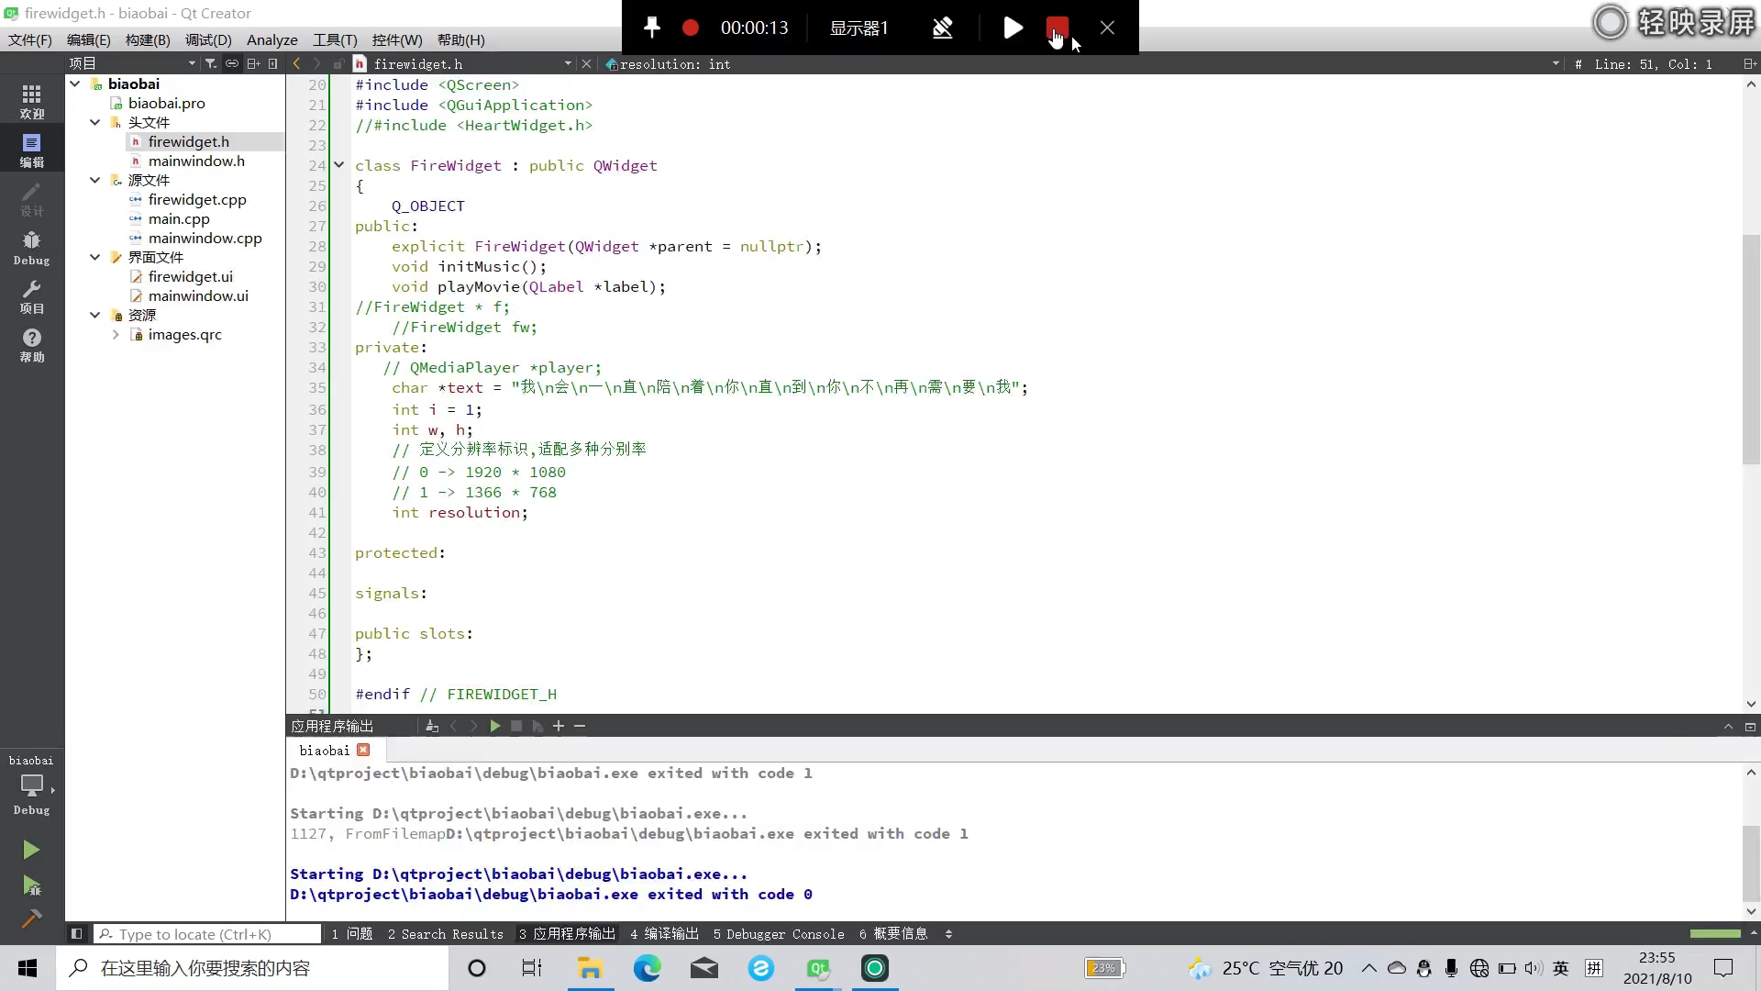The height and width of the screenshot is (991, 1761).
Task: Clear application output with the broom icon
Action: [432, 726]
